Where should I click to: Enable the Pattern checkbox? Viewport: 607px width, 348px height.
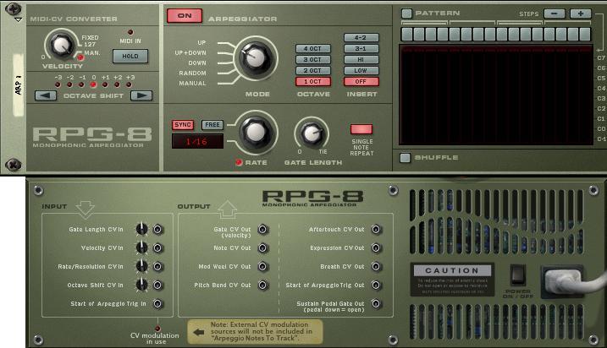[x=406, y=14]
